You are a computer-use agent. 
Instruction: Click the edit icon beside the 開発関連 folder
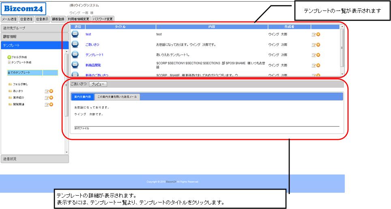47,104
